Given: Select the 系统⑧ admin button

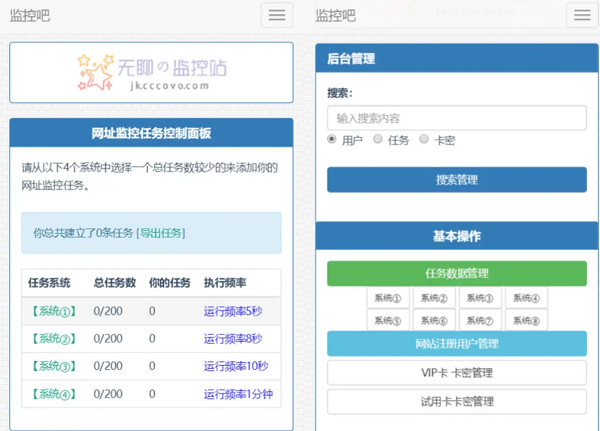Looking at the screenshot, I should 526,321.
